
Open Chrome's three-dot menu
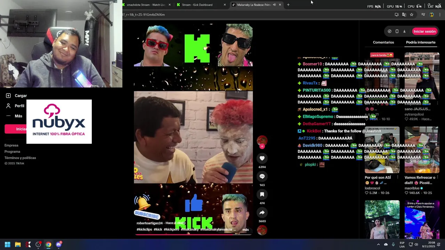440,15
